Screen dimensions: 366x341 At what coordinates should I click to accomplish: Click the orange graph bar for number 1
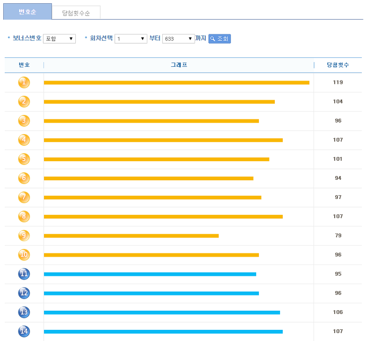click(x=177, y=83)
